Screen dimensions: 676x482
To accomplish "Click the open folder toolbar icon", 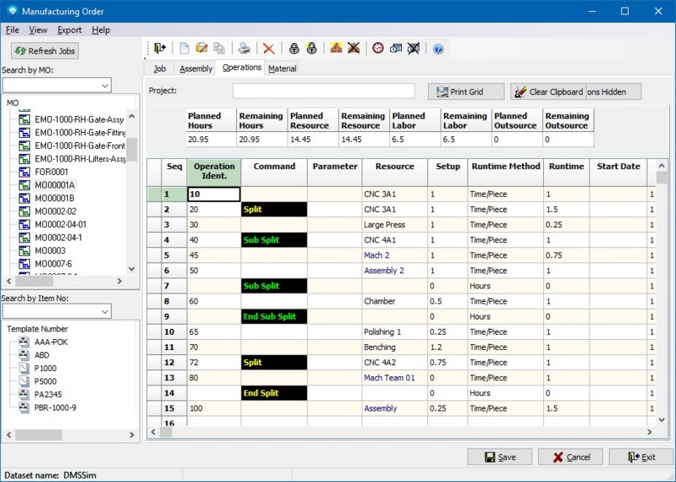I will 202,49.
